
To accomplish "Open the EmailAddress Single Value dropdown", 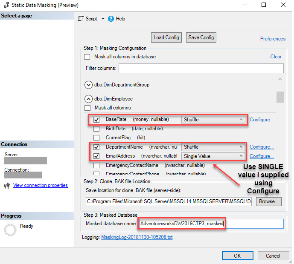I will [x=213, y=156].
